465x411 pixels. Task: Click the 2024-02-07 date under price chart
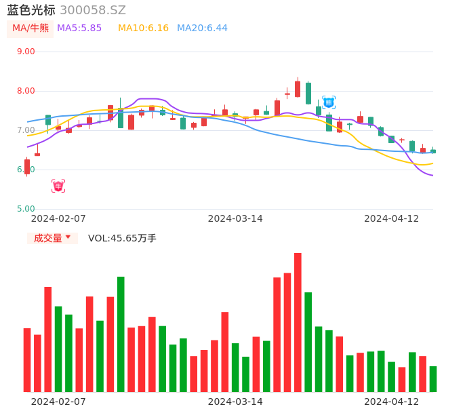pos(58,218)
